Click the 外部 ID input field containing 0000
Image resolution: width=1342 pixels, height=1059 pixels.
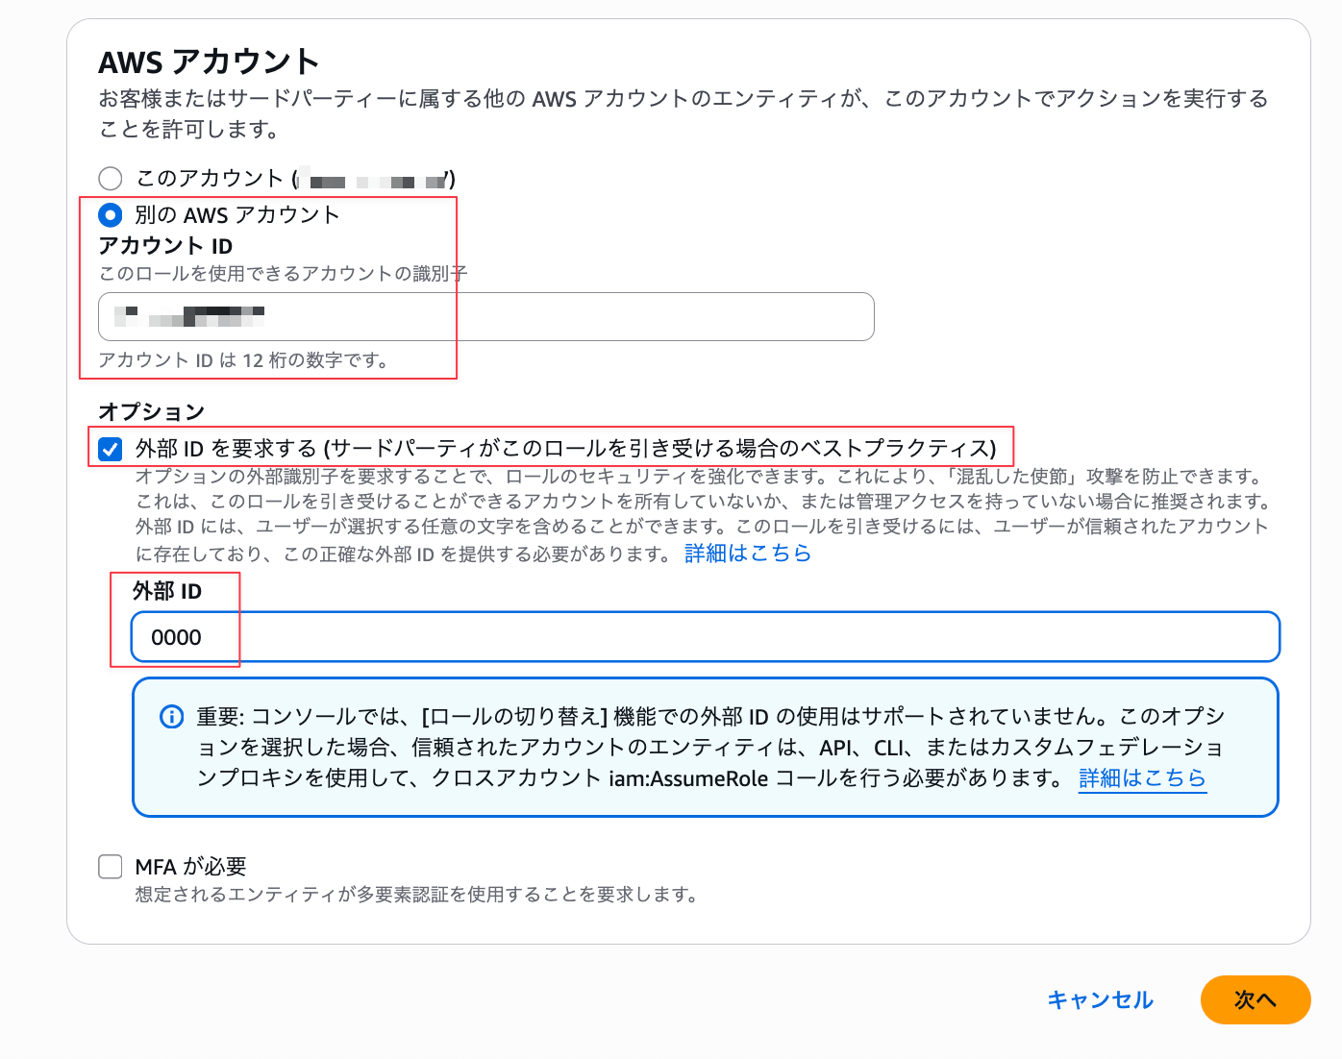(706, 637)
